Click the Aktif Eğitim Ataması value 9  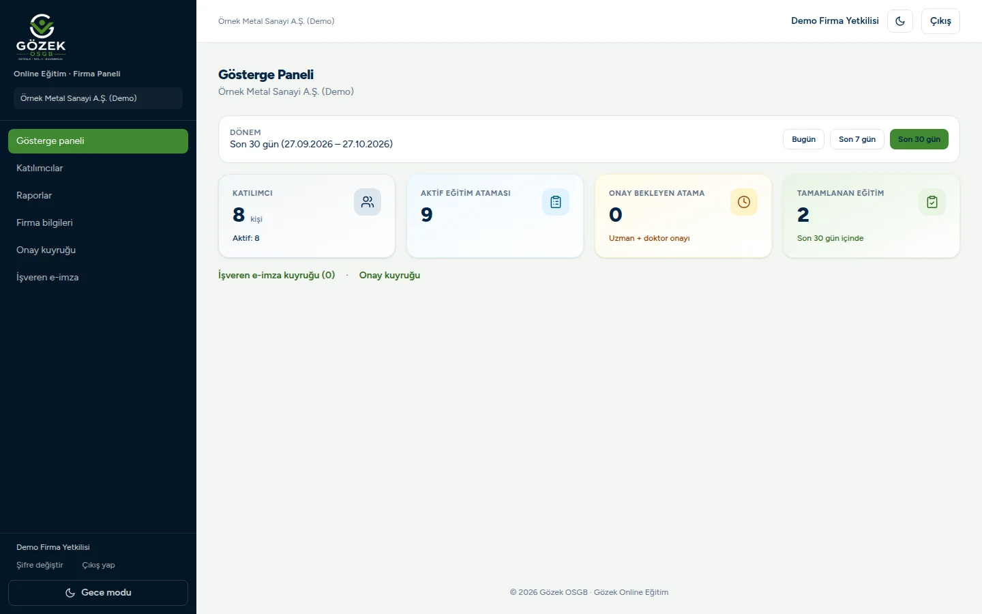click(427, 215)
